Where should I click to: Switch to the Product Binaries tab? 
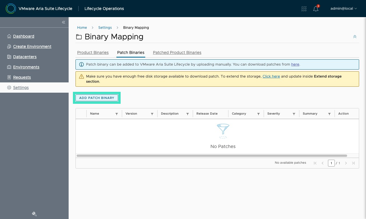[x=93, y=52]
